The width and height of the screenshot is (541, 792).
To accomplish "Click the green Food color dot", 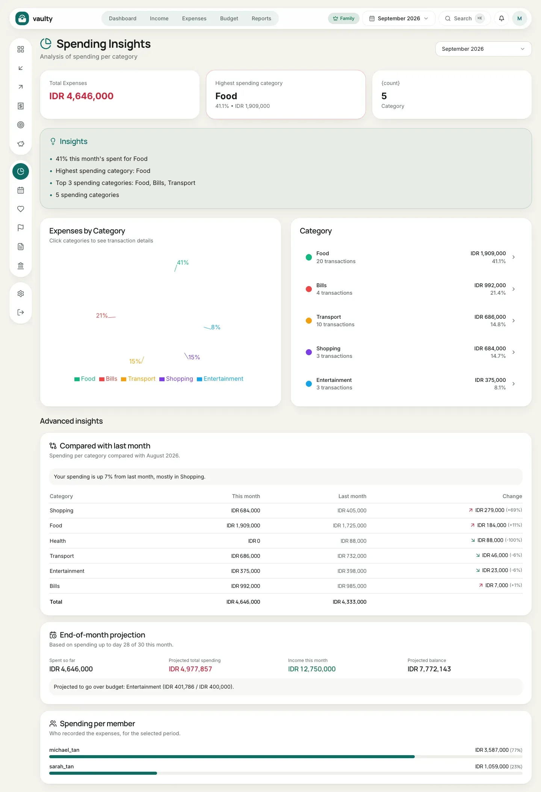I will click(309, 257).
